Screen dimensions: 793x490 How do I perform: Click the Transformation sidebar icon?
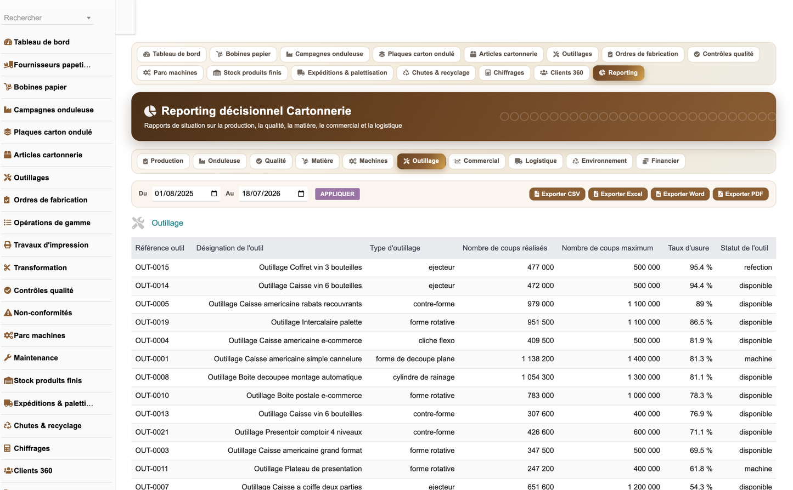point(7,267)
